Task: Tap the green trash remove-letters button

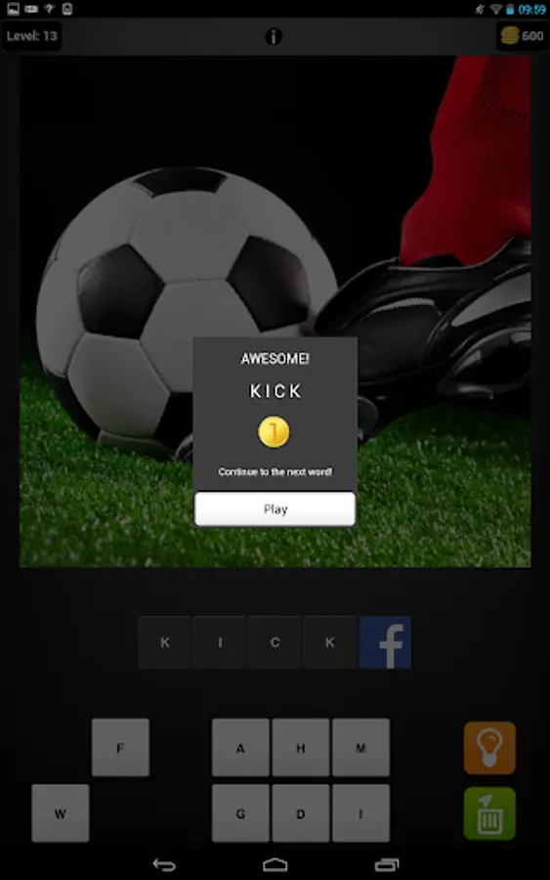Action: click(x=489, y=814)
